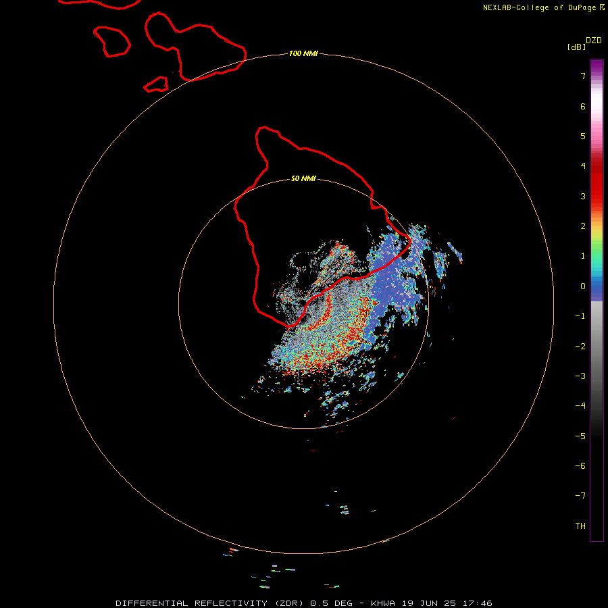Click the solid red segment of the colorbar
Image resolution: width=608 pixels, height=608 pixels.
point(597,180)
